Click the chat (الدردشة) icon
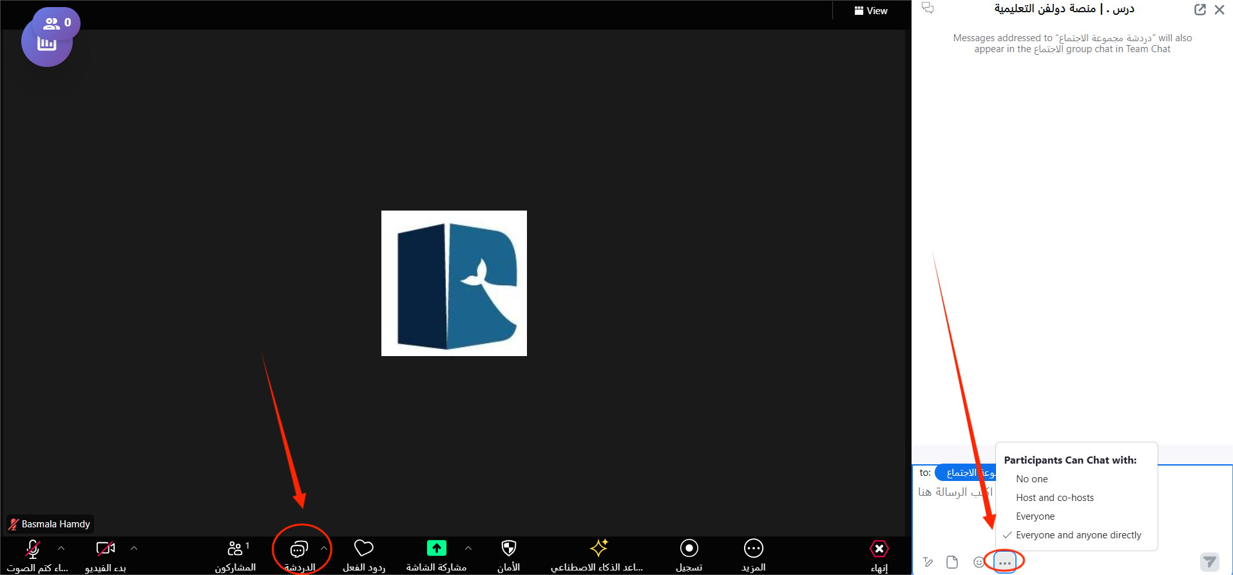The width and height of the screenshot is (1233, 575). pyautogui.click(x=299, y=549)
